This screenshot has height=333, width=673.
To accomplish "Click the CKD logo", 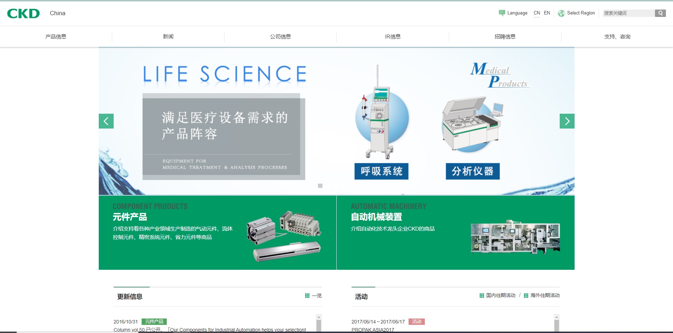I will [x=23, y=13].
